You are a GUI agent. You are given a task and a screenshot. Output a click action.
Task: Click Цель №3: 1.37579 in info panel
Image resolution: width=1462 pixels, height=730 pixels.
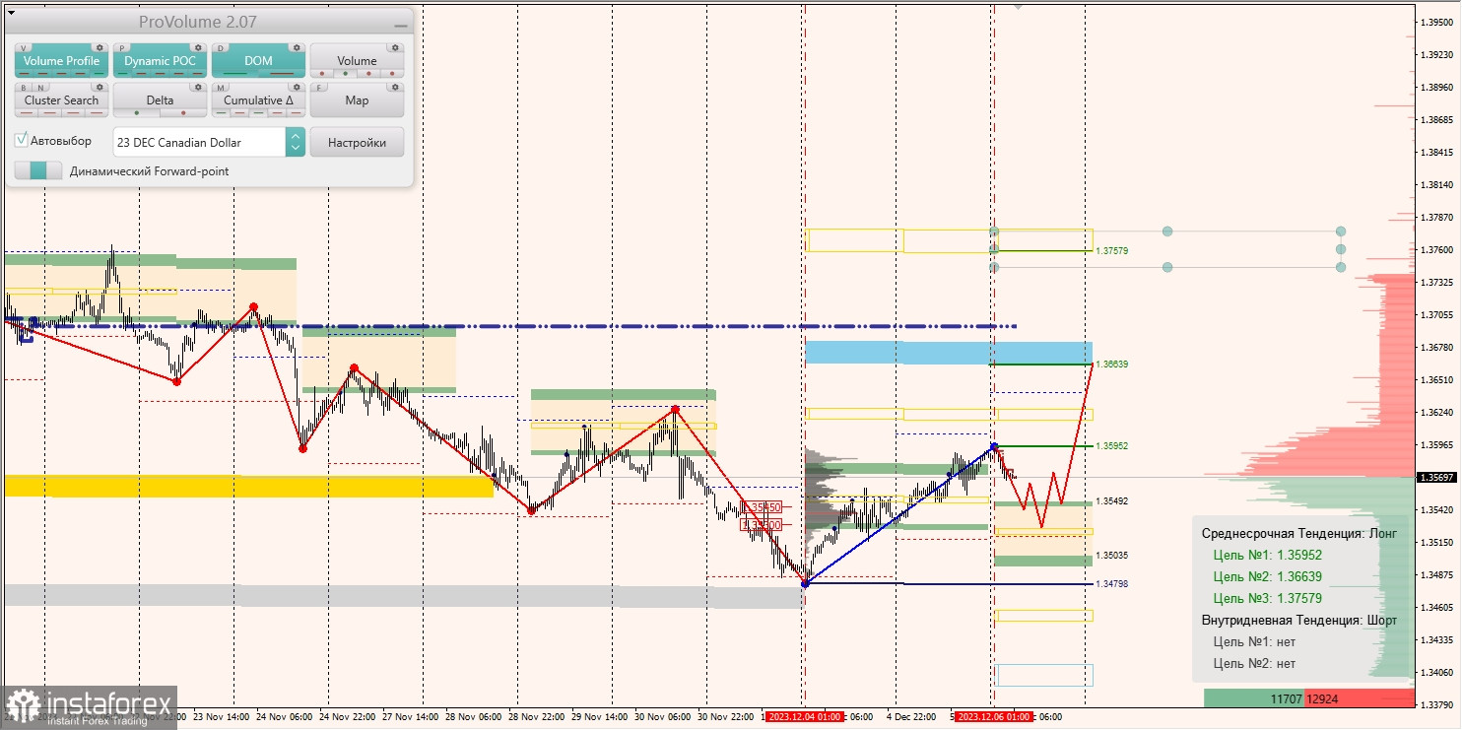click(1268, 598)
